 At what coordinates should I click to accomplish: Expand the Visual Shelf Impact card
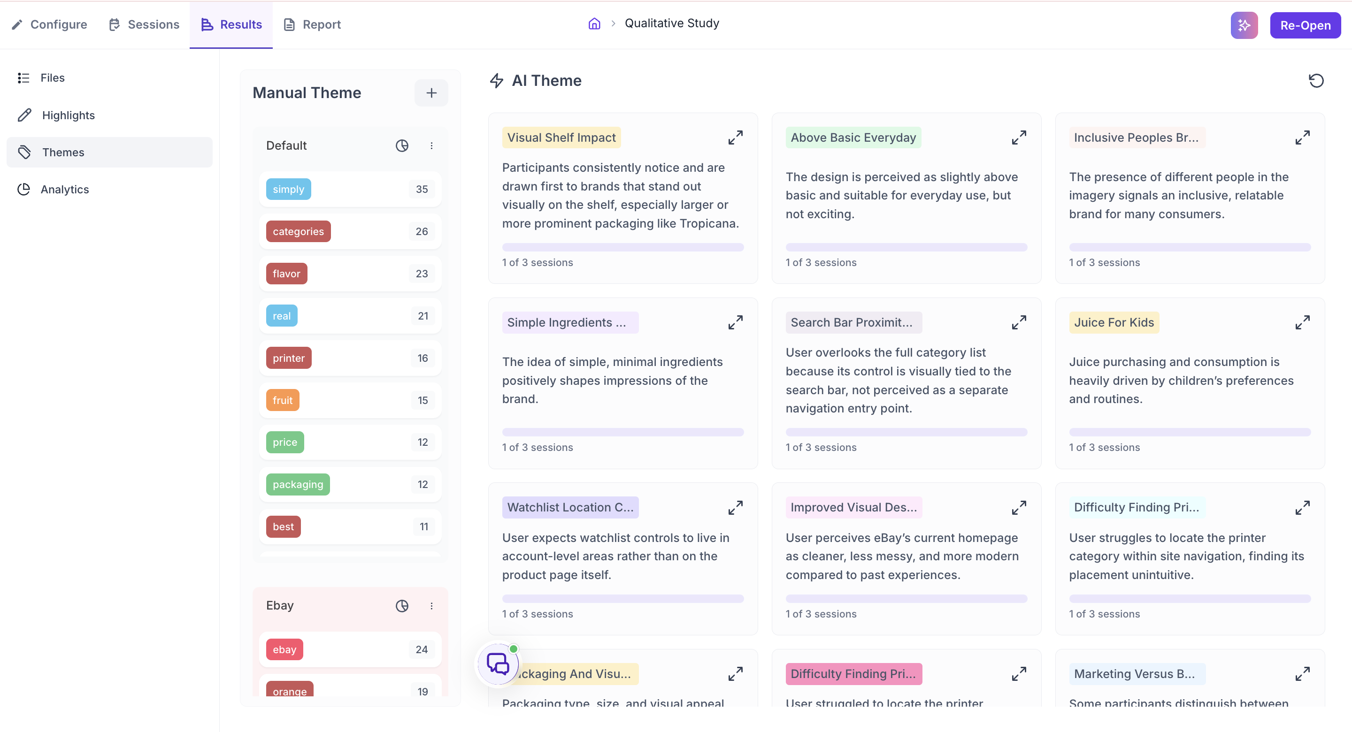click(x=735, y=137)
